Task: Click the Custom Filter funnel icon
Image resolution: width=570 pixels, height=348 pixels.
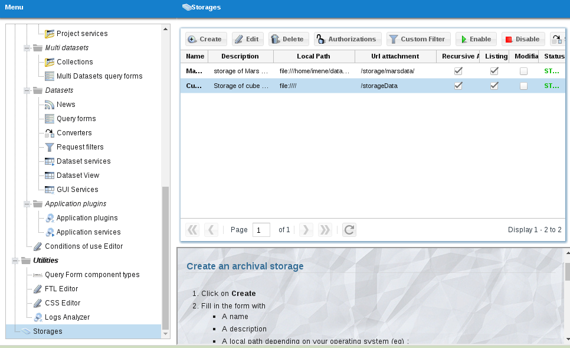Action: click(x=394, y=40)
